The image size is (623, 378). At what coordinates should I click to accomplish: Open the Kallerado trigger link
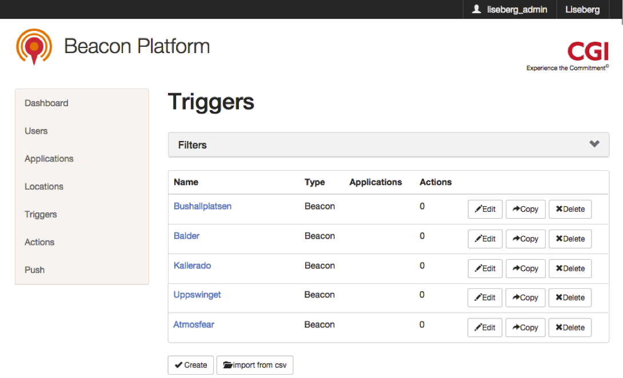pos(192,266)
